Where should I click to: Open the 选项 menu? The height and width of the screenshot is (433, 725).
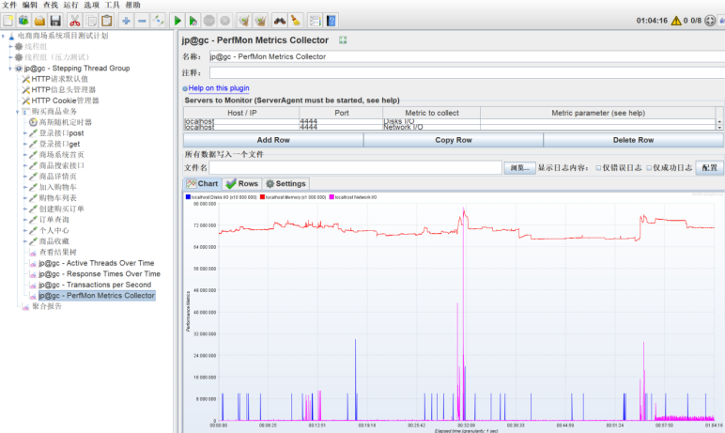91,5
